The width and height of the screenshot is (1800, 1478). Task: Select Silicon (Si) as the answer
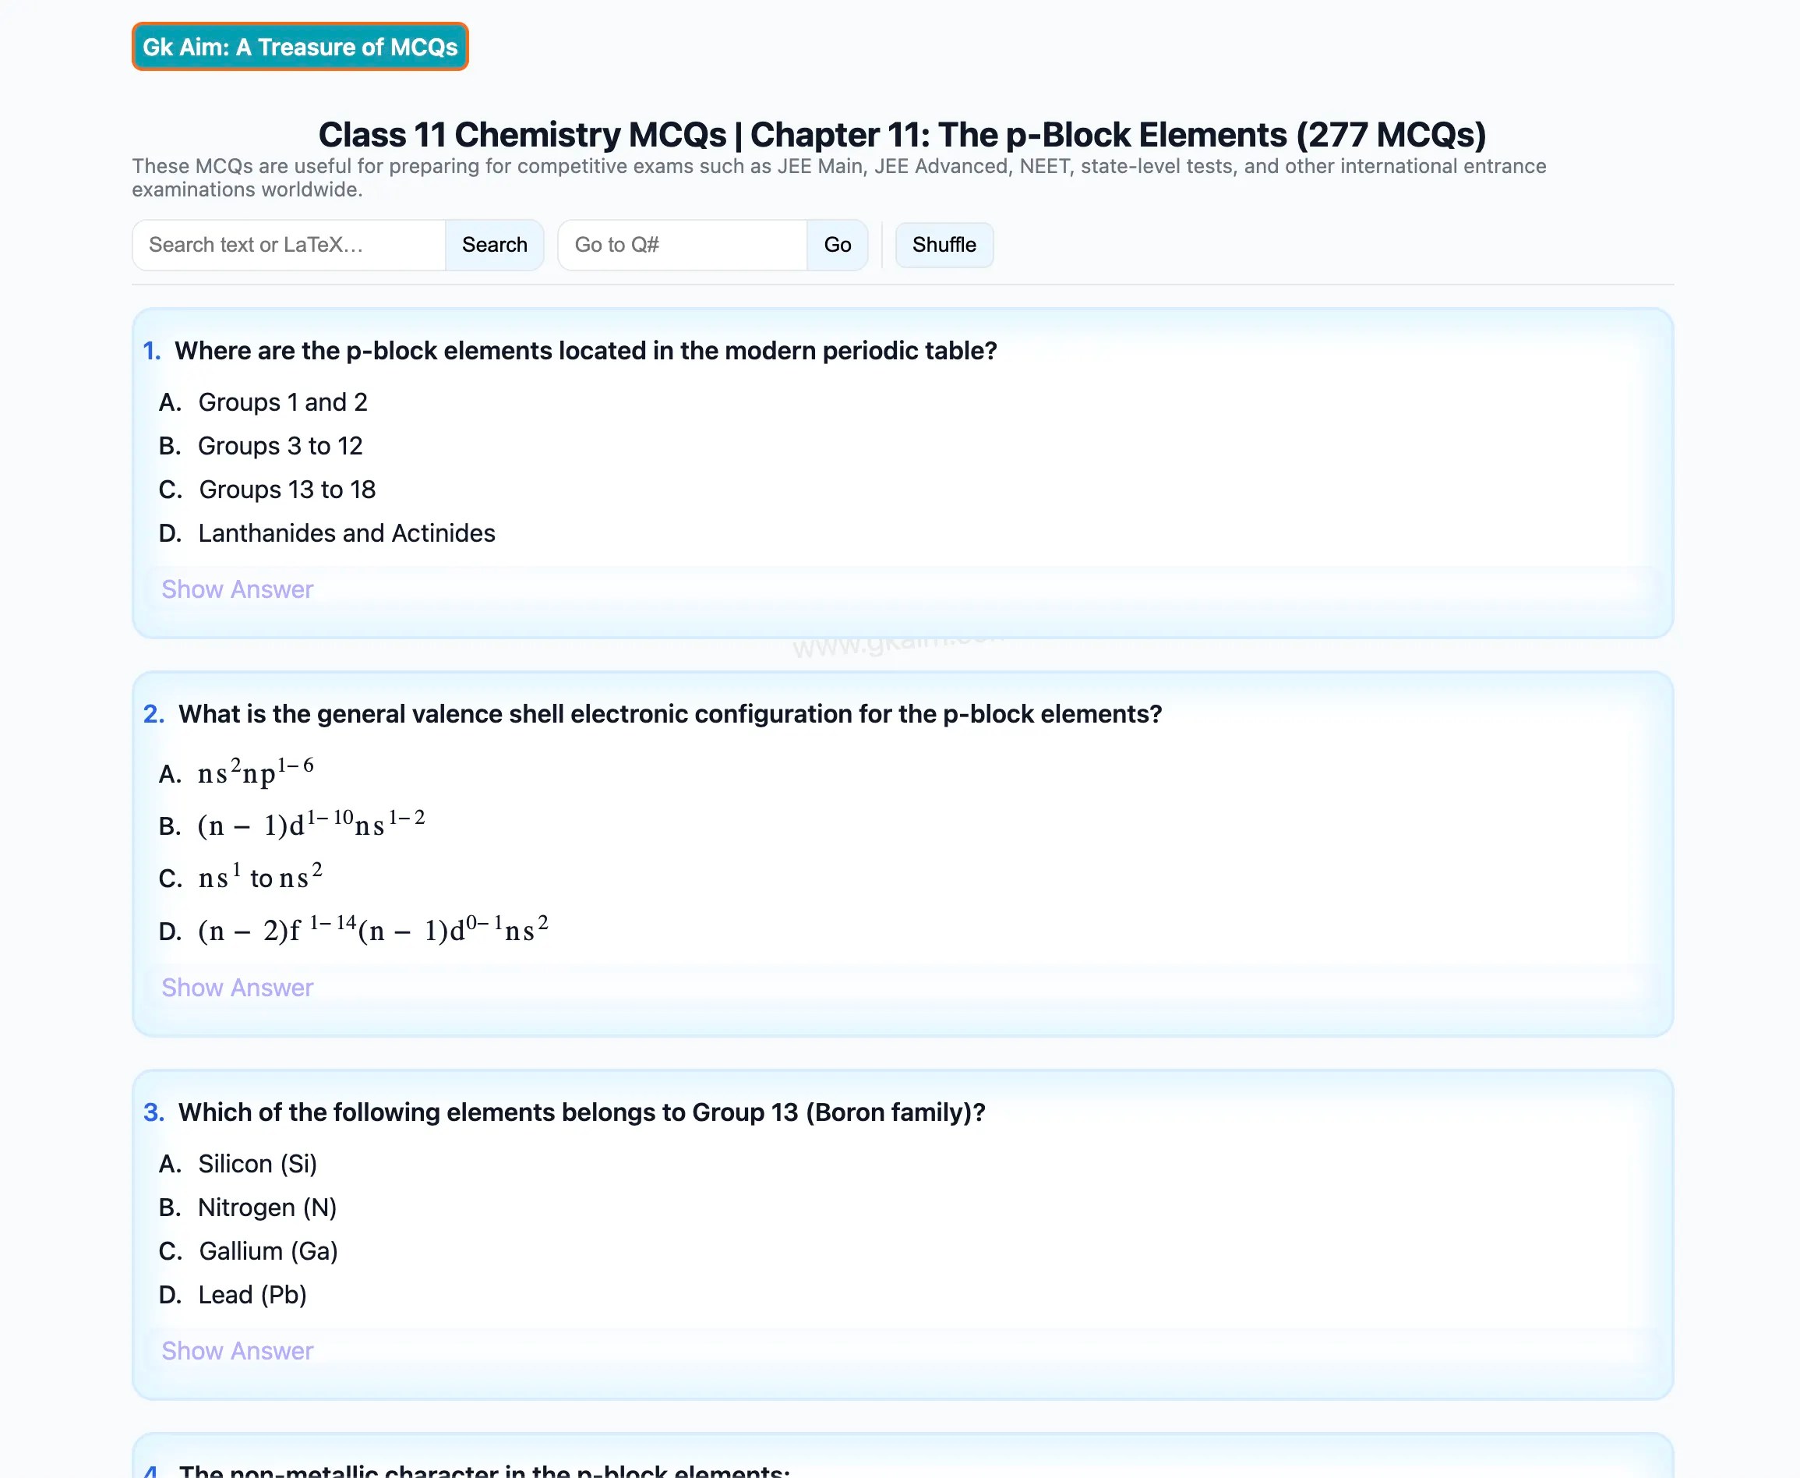point(257,1164)
